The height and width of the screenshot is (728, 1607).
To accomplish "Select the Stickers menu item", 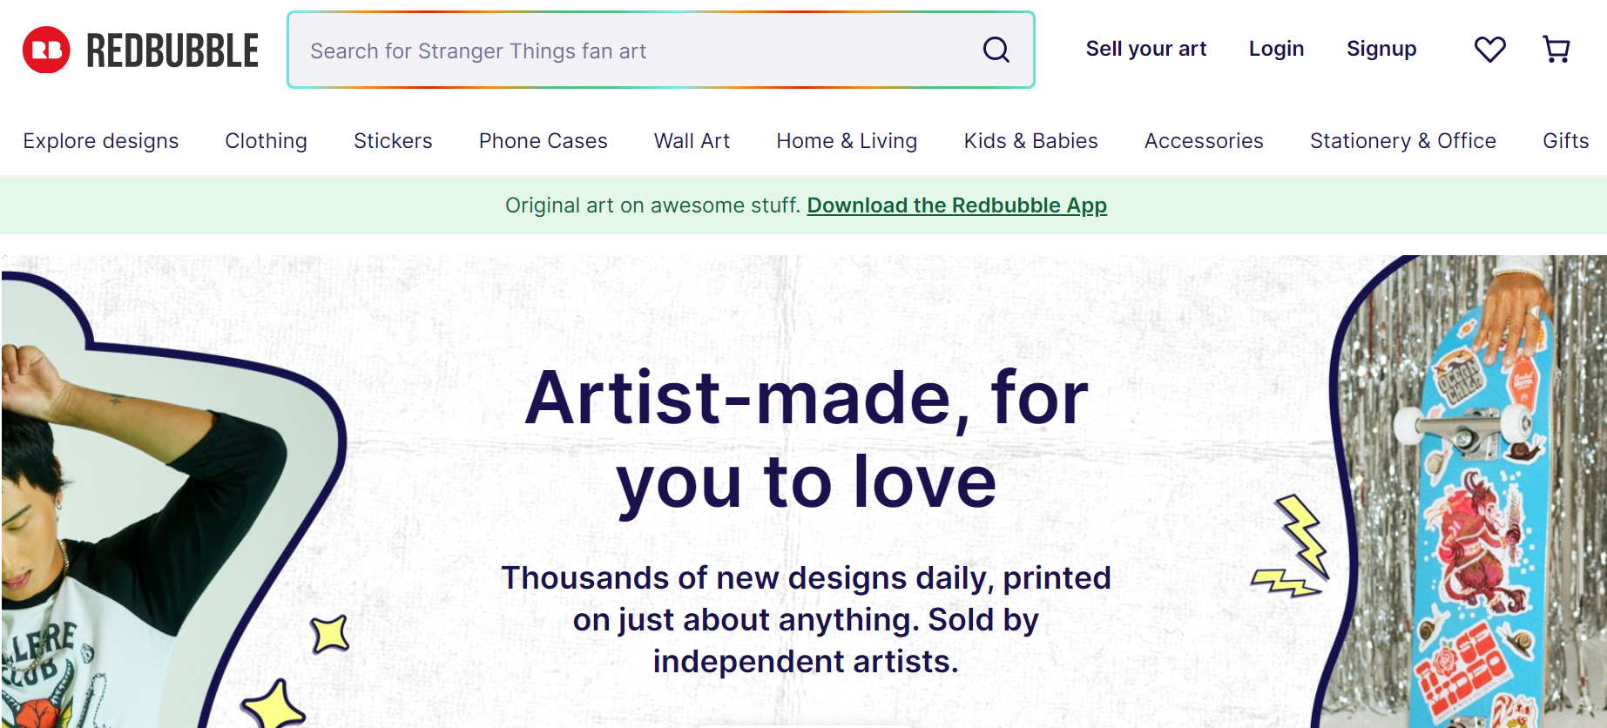I will pyautogui.click(x=393, y=141).
